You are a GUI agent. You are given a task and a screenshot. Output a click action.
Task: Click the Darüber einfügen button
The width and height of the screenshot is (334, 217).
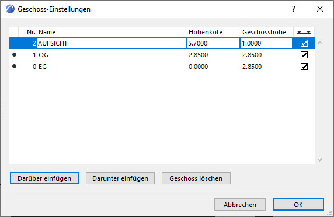[44, 178]
